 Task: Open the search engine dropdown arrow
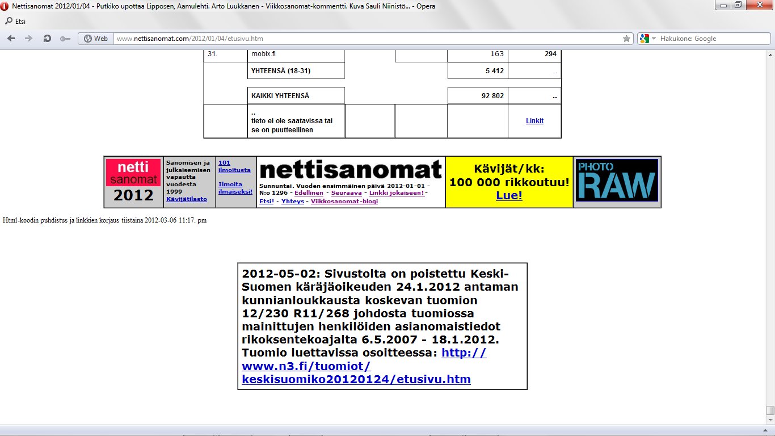point(654,39)
